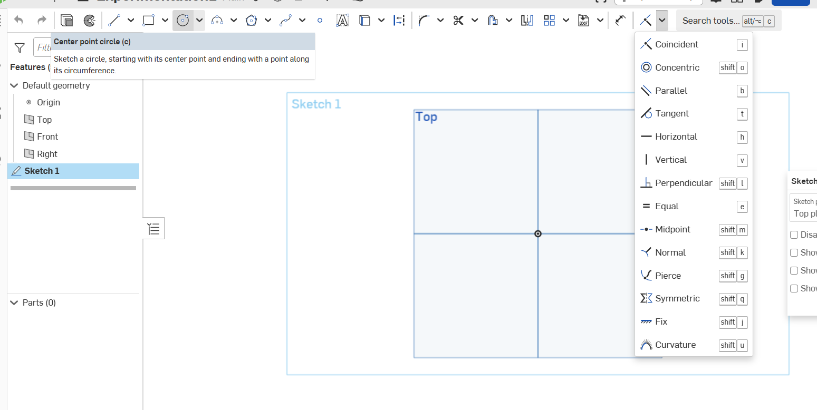Choose Tangent from the constraints menu
The height and width of the screenshot is (410, 817).
click(671, 114)
